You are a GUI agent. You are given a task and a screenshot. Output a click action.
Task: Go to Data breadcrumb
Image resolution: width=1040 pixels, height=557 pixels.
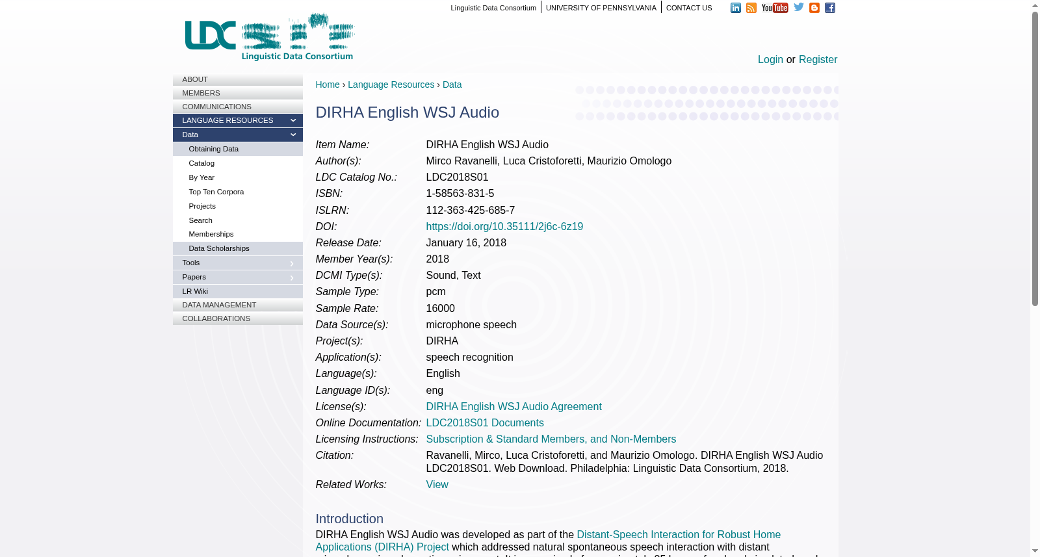452,84
